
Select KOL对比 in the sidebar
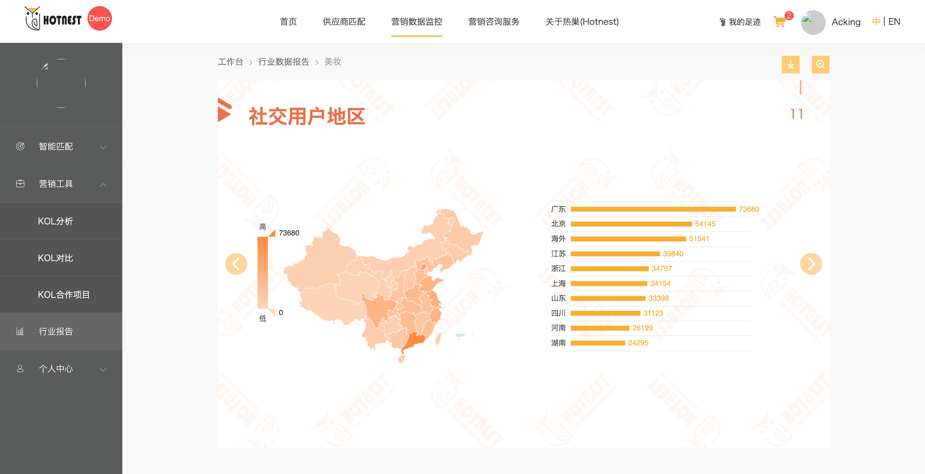pyautogui.click(x=55, y=258)
